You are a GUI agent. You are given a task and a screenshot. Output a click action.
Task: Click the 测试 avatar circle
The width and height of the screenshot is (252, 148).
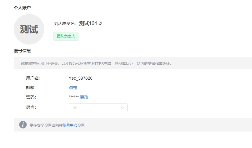pyautogui.click(x=29, y=29)
